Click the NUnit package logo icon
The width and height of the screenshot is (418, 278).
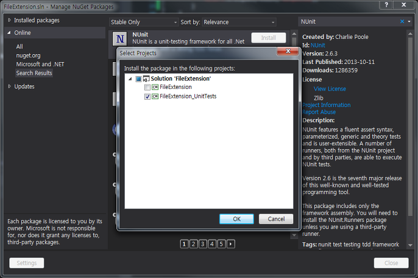coord(119,39)
